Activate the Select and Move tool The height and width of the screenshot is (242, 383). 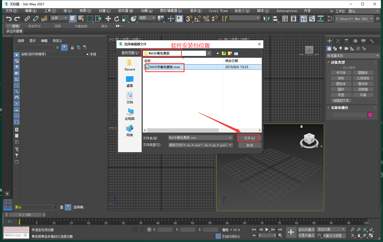[x=108, y=19]
